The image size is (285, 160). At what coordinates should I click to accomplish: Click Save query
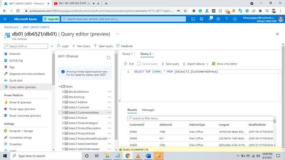click(170, 64)
